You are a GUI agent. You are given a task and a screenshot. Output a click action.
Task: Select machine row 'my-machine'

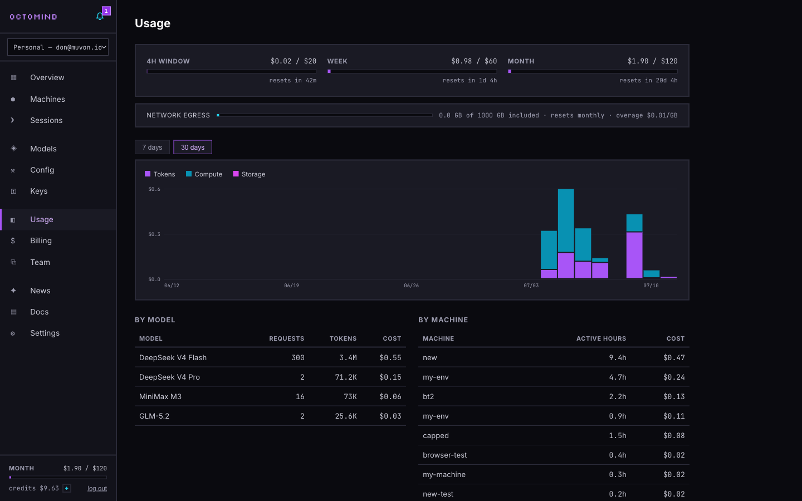(554, 474)
